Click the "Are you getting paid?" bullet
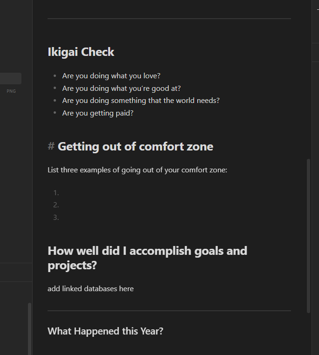This screenshot has width=319, height=355. click(x=98, y=113)
